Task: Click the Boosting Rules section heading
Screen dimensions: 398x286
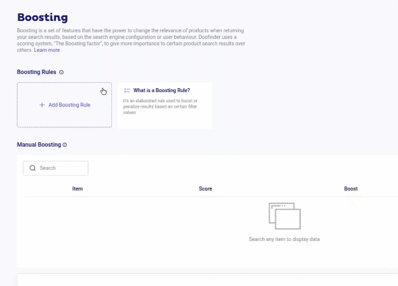Action: pyautogui.click(x=36, y=72)
